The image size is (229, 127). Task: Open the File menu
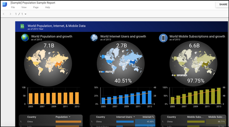click(13, 7)
